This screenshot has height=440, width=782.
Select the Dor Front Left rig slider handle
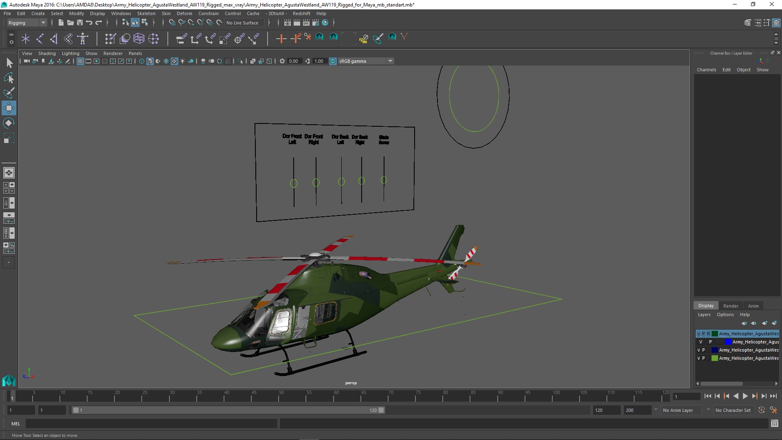click(x=294, y=184)
